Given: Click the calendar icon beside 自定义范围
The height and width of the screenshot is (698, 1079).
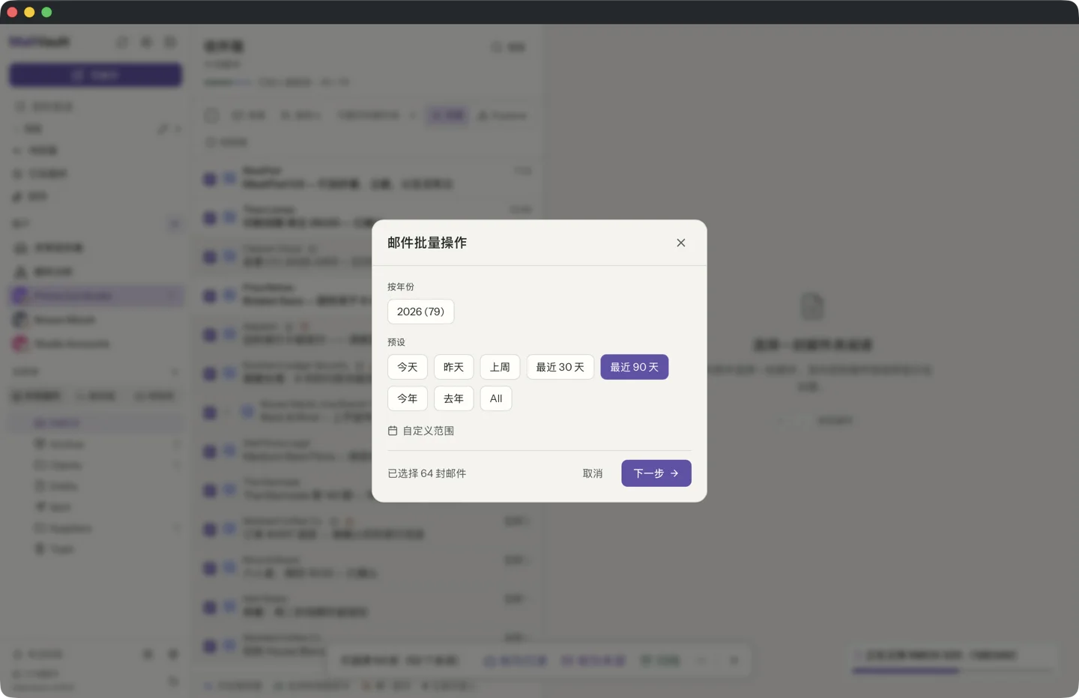Looking at the screenshot, I should [393, 431].
